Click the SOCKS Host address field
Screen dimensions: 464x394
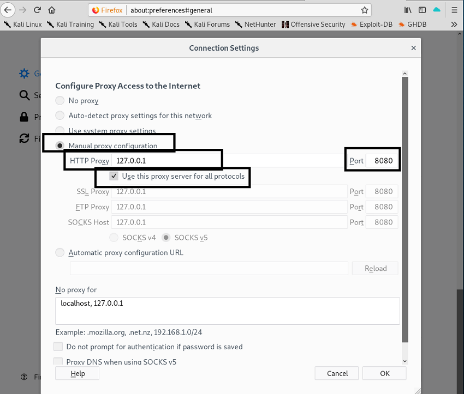pyautogui.click(x=229, y=222)
